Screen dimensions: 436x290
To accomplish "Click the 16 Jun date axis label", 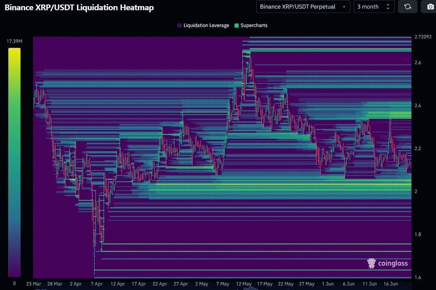I will pos(391,284).
